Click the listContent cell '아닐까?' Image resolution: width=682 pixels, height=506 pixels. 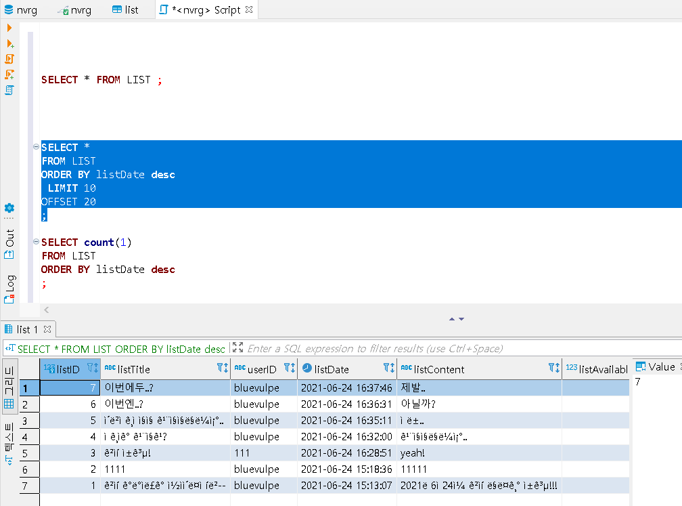click(x=479, y=404)
